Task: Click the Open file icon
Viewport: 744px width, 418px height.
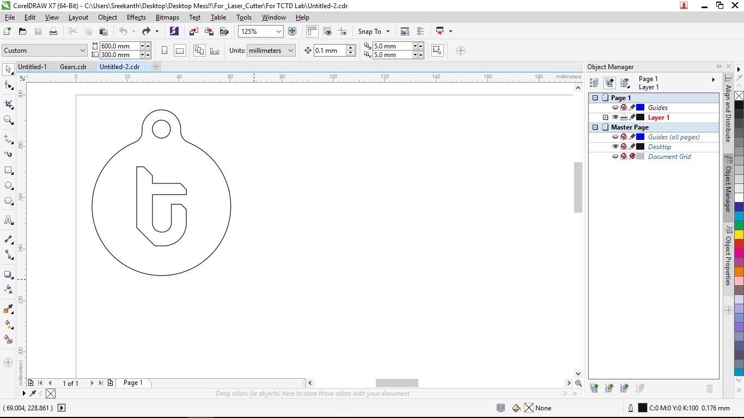Action: click(x=23, y=32)
